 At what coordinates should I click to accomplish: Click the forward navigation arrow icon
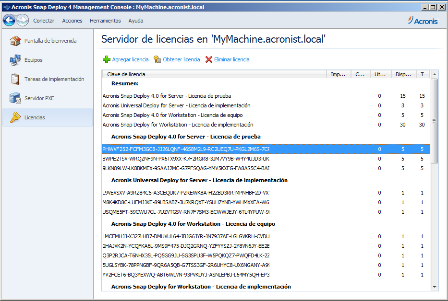[23, 21]
